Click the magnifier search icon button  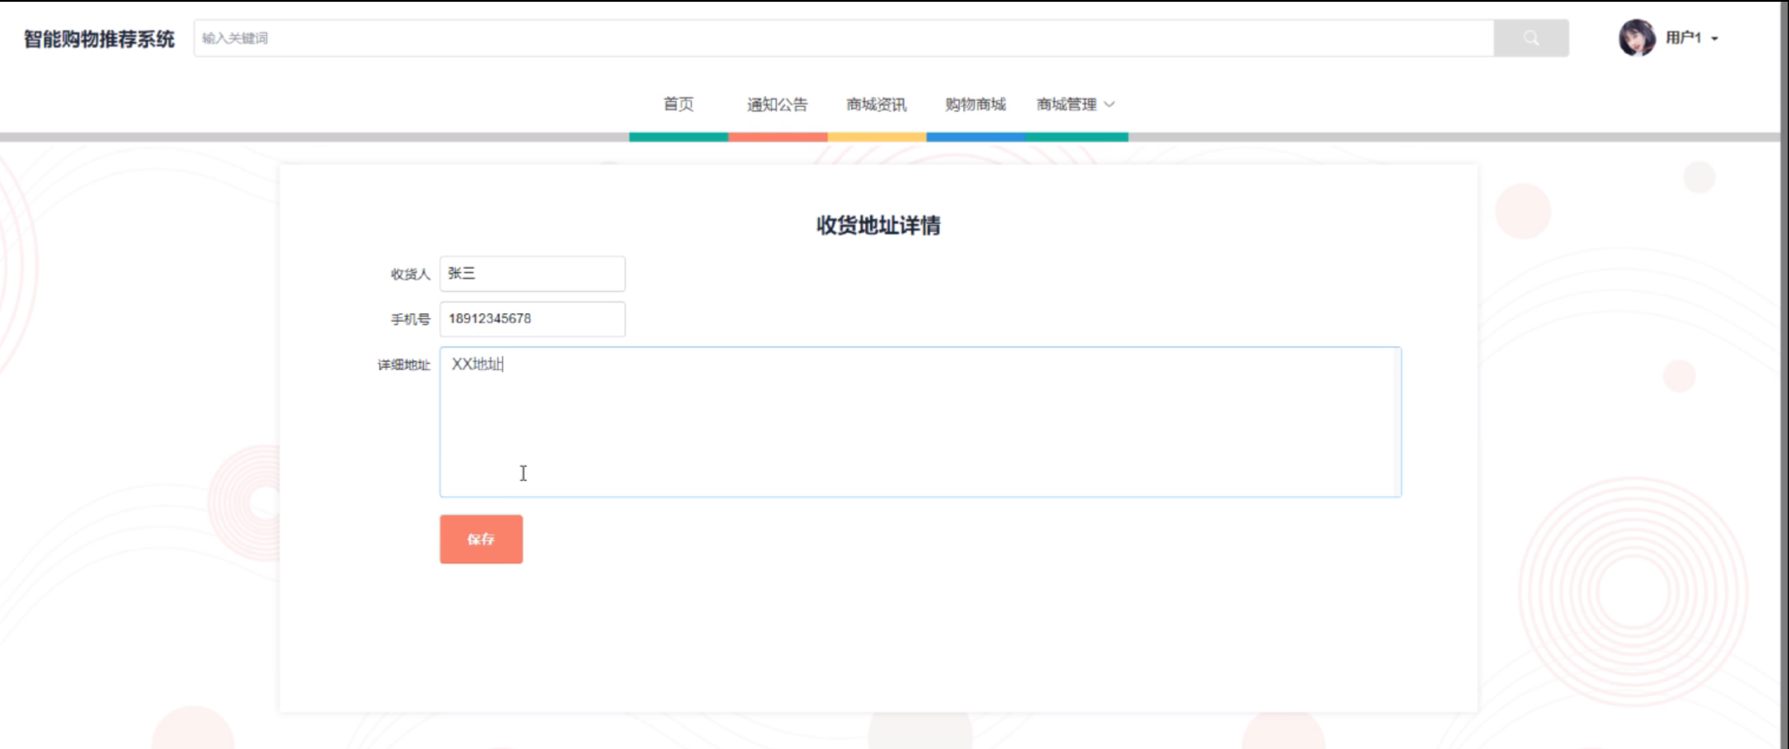(1531, 38)
